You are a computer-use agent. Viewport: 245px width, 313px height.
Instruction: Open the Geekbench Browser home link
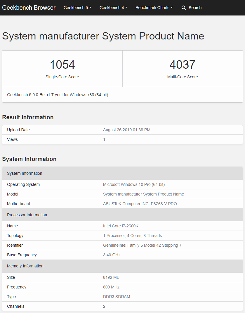tap(29, 8)
